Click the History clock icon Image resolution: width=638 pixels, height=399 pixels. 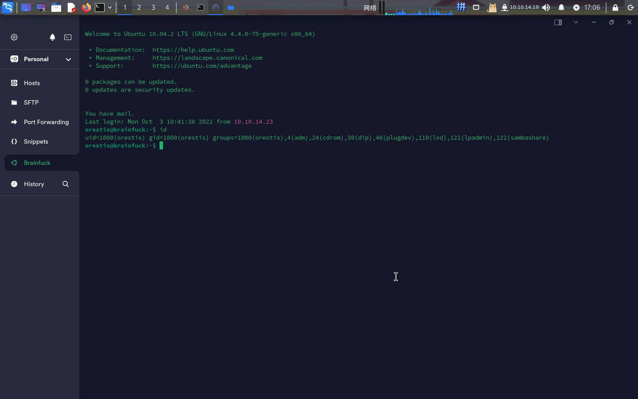14,184
